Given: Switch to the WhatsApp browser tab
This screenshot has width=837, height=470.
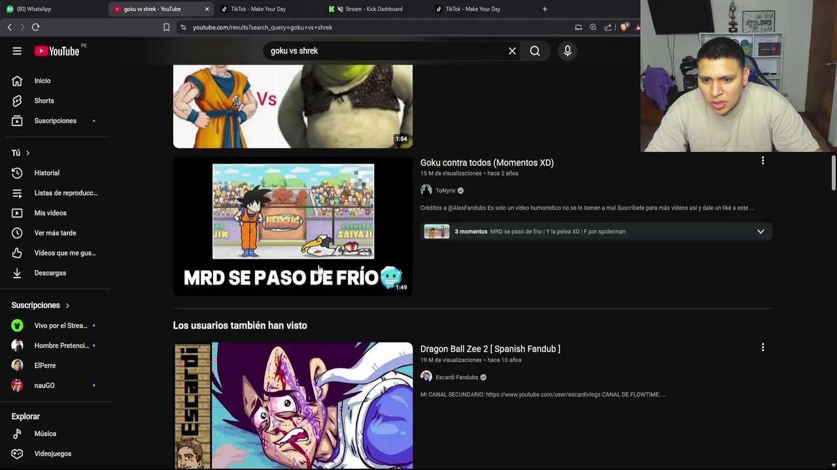Looking at the screenshot, I should coord(54,9).
